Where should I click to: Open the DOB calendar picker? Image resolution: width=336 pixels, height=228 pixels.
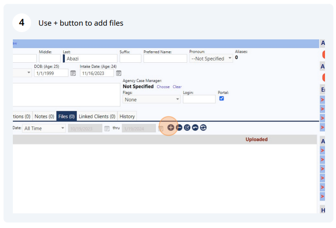[73, 73]
